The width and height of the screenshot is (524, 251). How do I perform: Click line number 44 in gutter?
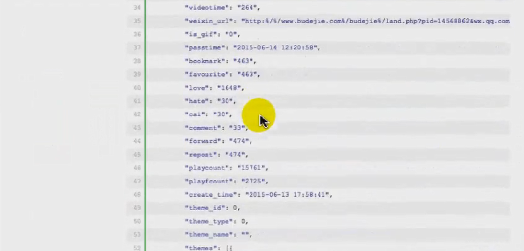pyautogui.click(x=137, y=141)
